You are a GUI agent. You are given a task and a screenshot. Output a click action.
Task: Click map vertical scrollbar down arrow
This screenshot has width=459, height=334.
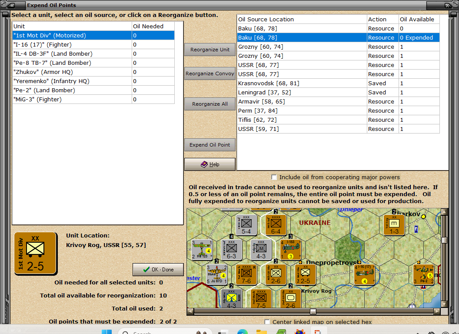pos(444,304)
